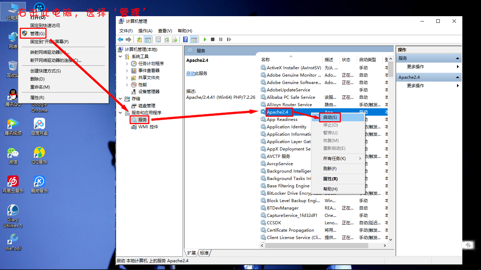Click the blue Help question mark icon
The height and width of the screenshot is (270, 481).
coord(186,39)
